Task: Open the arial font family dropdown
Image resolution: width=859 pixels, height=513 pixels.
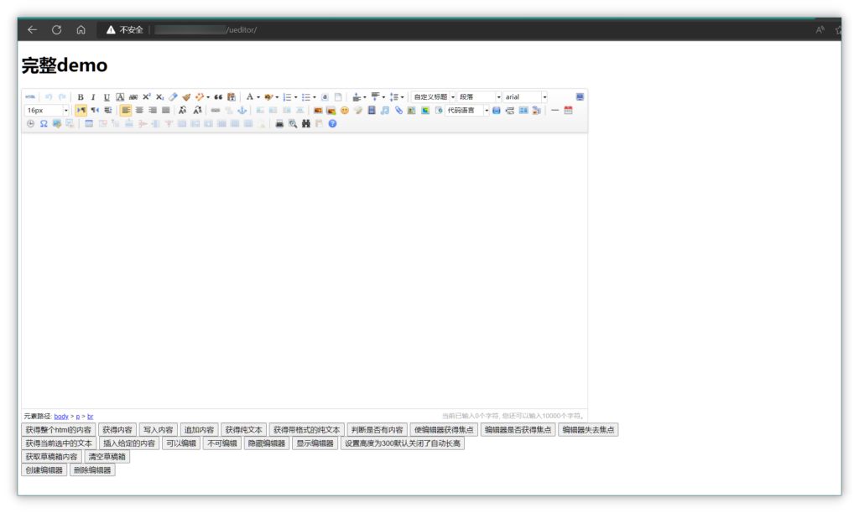Action: (525, 97)
